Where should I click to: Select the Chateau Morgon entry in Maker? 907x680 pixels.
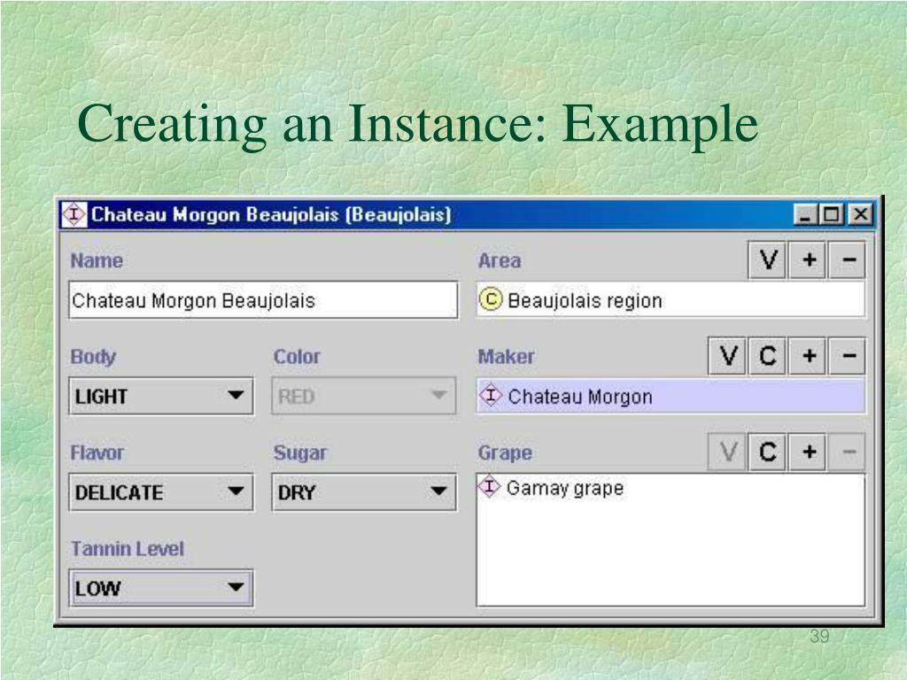tap(671, 396)
